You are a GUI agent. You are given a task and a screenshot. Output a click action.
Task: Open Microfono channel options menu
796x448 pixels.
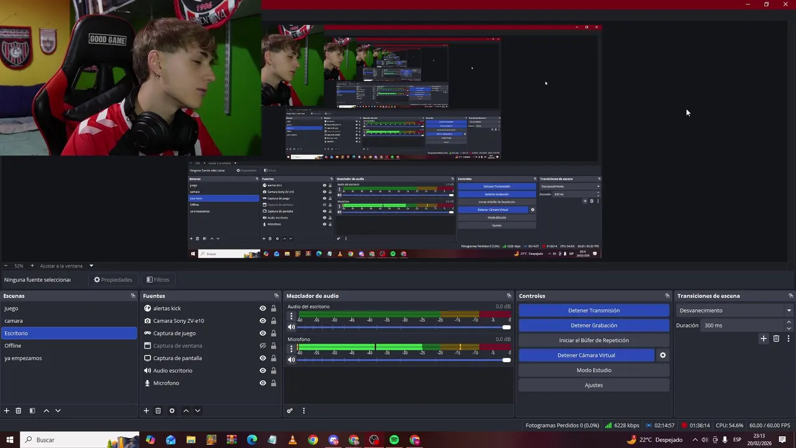tap(291, 348)
